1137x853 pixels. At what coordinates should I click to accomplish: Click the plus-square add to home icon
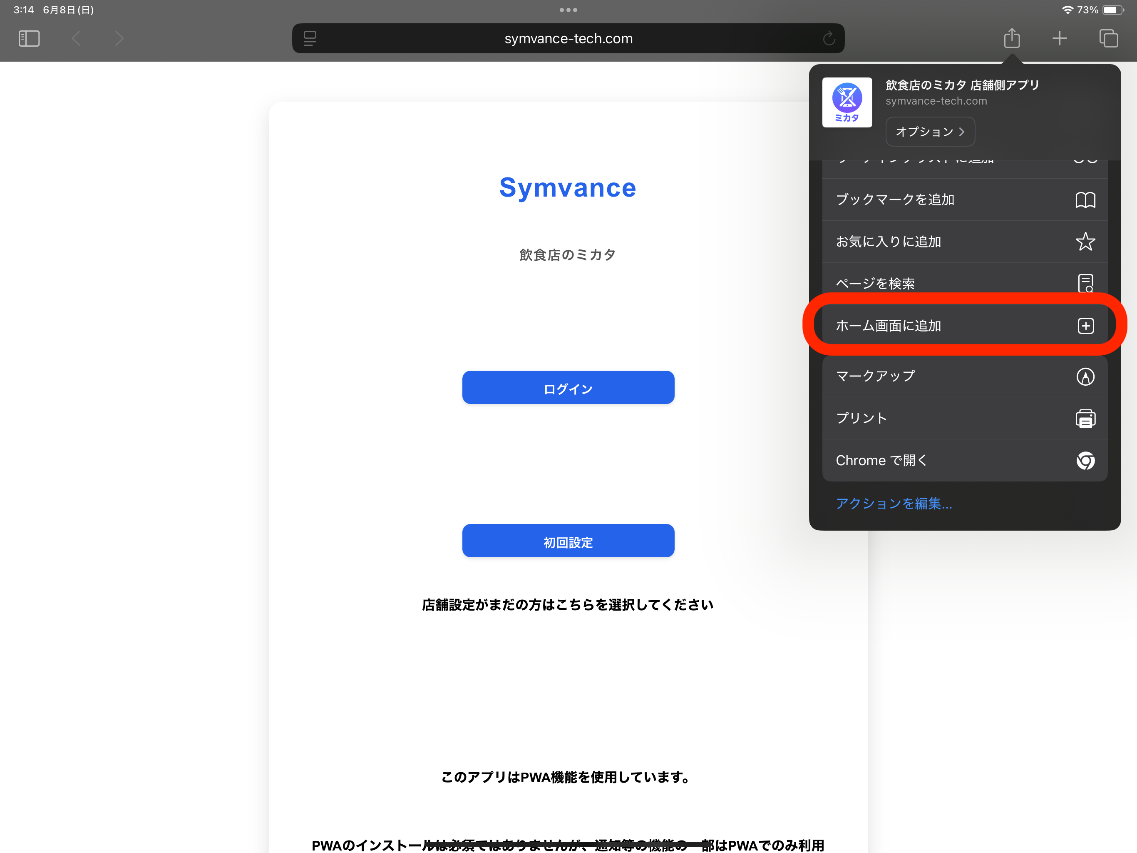[x=1085, y=326]
